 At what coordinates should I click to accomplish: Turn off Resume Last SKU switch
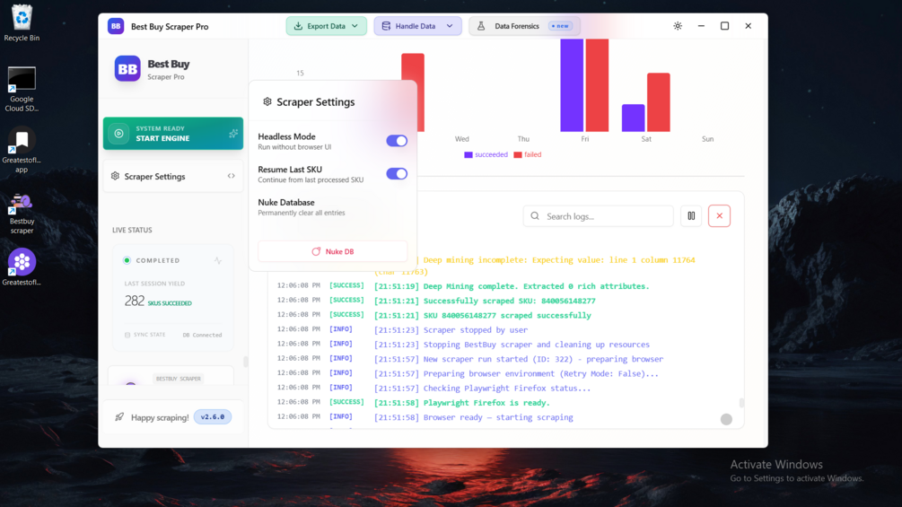397,173
